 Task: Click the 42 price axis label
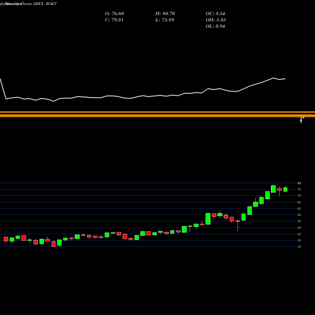coord(299,234)
